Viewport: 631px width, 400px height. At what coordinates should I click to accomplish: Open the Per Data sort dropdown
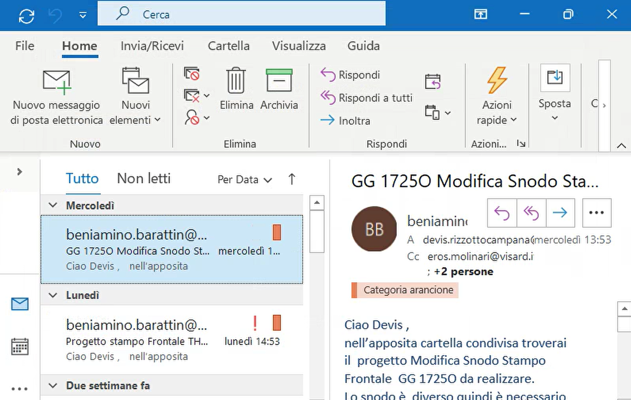click(244, 179)
